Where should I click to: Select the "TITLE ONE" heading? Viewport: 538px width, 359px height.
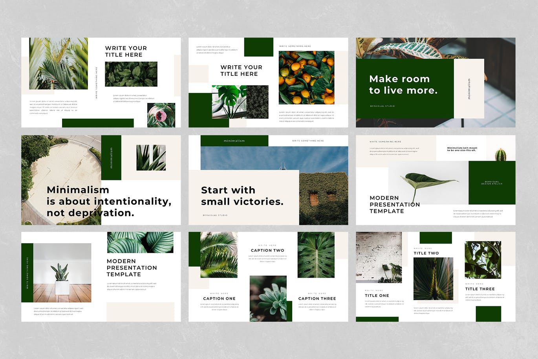pos(377,295)
